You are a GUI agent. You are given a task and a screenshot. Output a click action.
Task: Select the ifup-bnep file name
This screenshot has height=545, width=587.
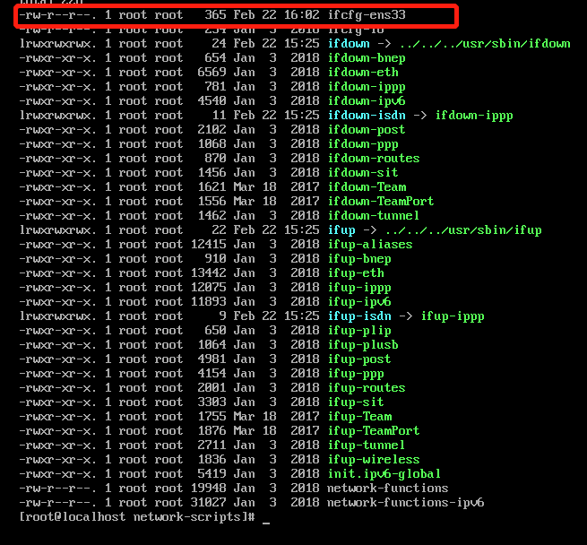tap(359, 259)
